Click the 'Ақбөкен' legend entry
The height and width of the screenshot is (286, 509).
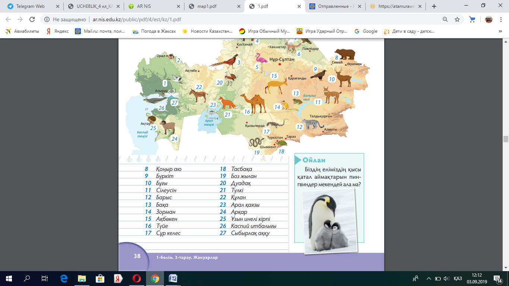167,219
